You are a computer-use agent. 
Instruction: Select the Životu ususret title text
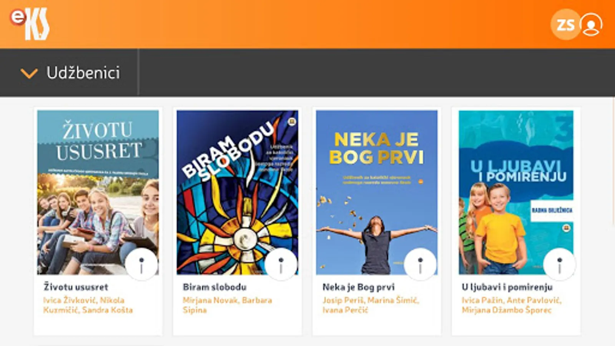coord(76,287)
